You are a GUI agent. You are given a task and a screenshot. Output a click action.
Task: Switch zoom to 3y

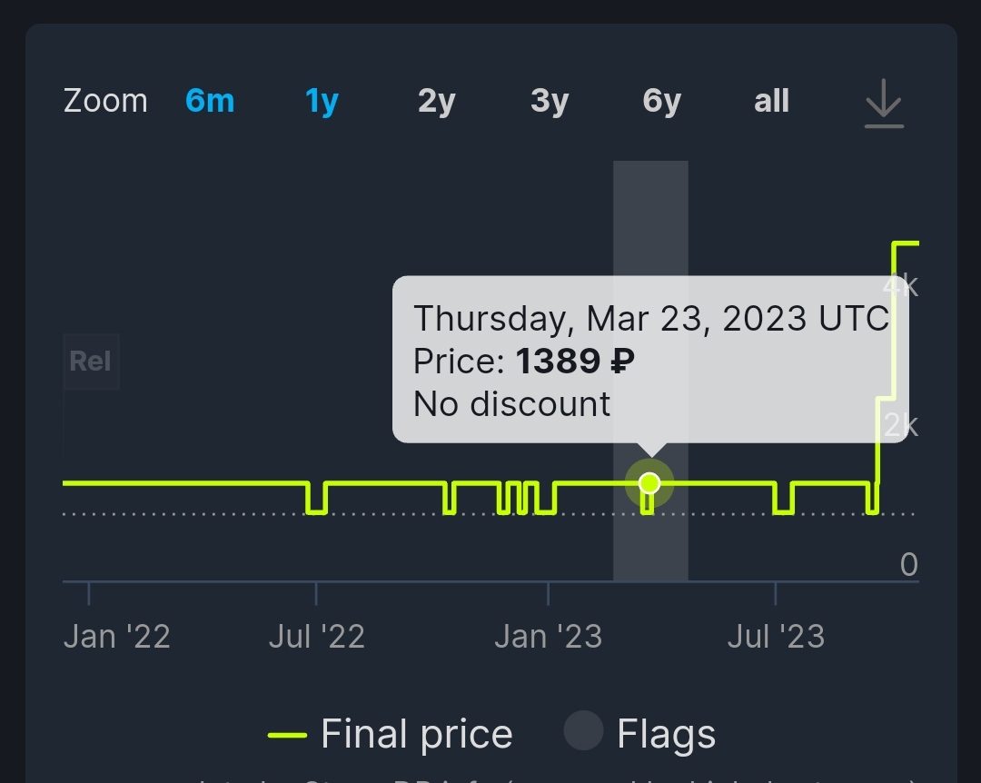coord(550,102)
